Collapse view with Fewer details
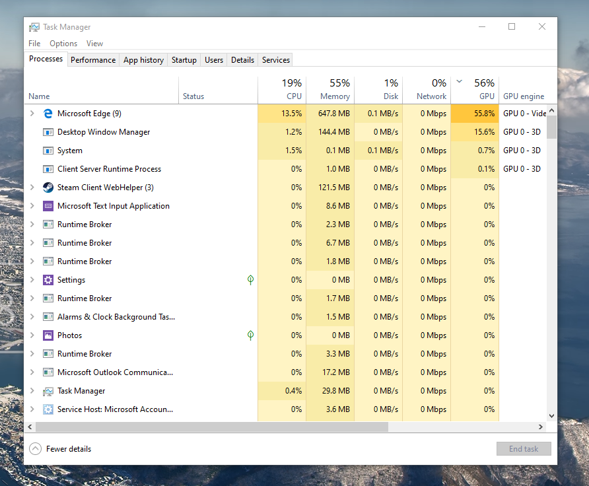 (x=61, y=449)
